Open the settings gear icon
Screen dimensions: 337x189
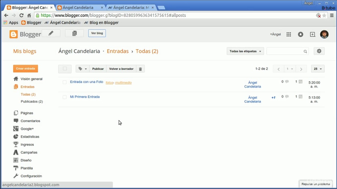(x=319, y=51)
